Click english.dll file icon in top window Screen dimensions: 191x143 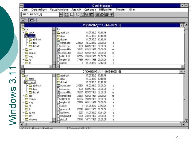pos(59,60)
